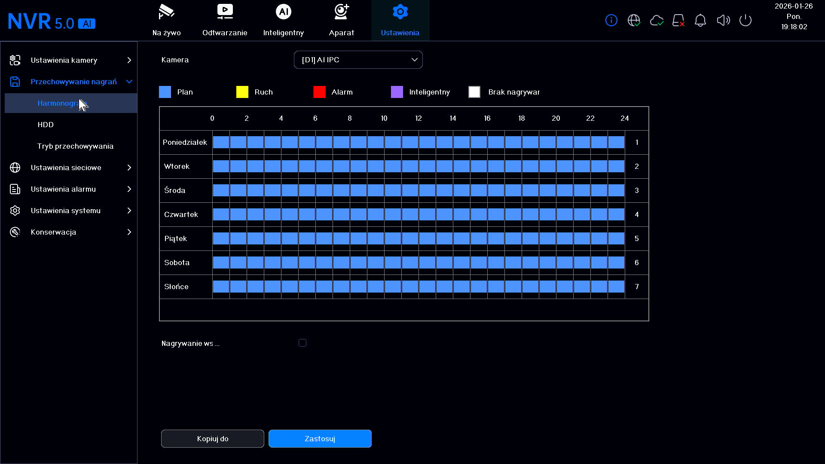Expand the Konserwacja chevron
Image resolution: width=825 pixels, height=464 pixels.
(x=129, y=232)
